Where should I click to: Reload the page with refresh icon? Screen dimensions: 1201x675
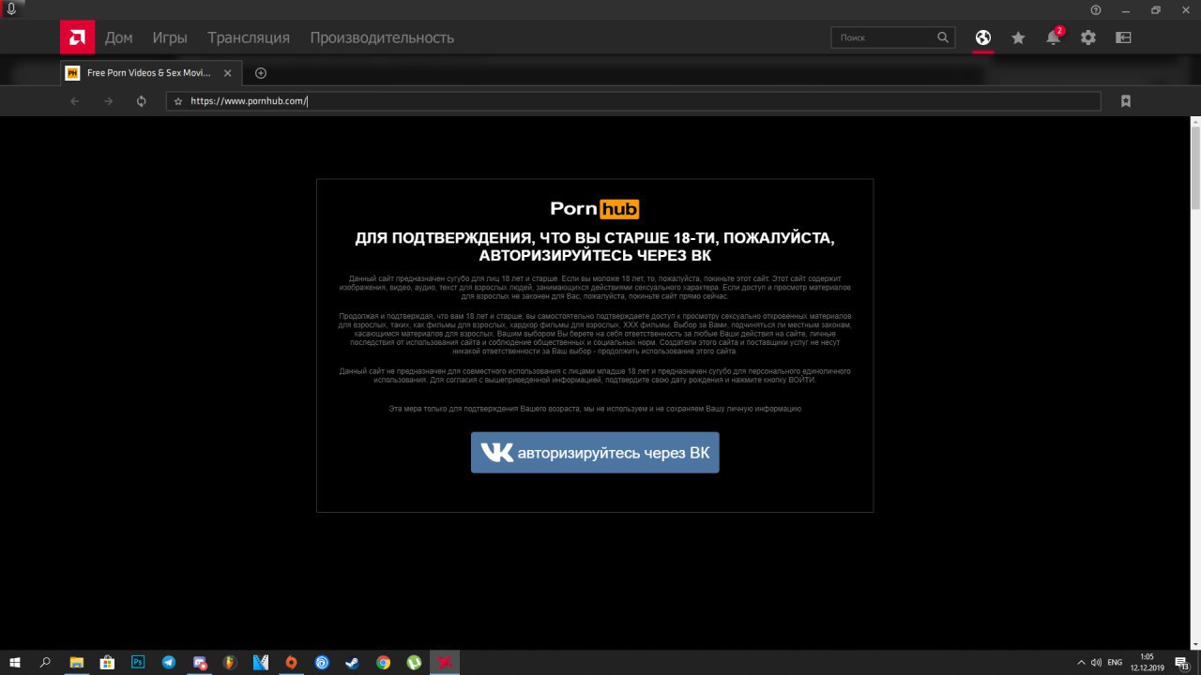(x=142, y=101)
